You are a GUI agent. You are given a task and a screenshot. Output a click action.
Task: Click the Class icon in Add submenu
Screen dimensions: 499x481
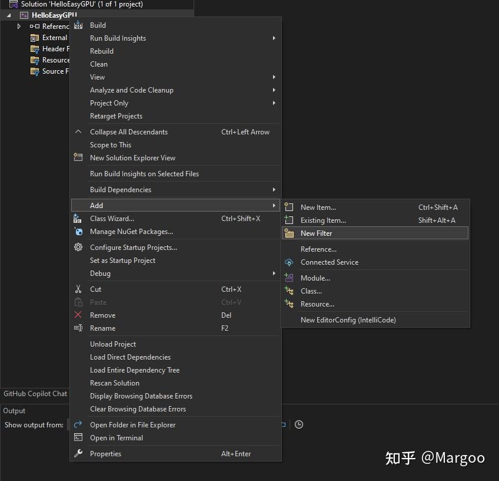(x=289, y=291)
